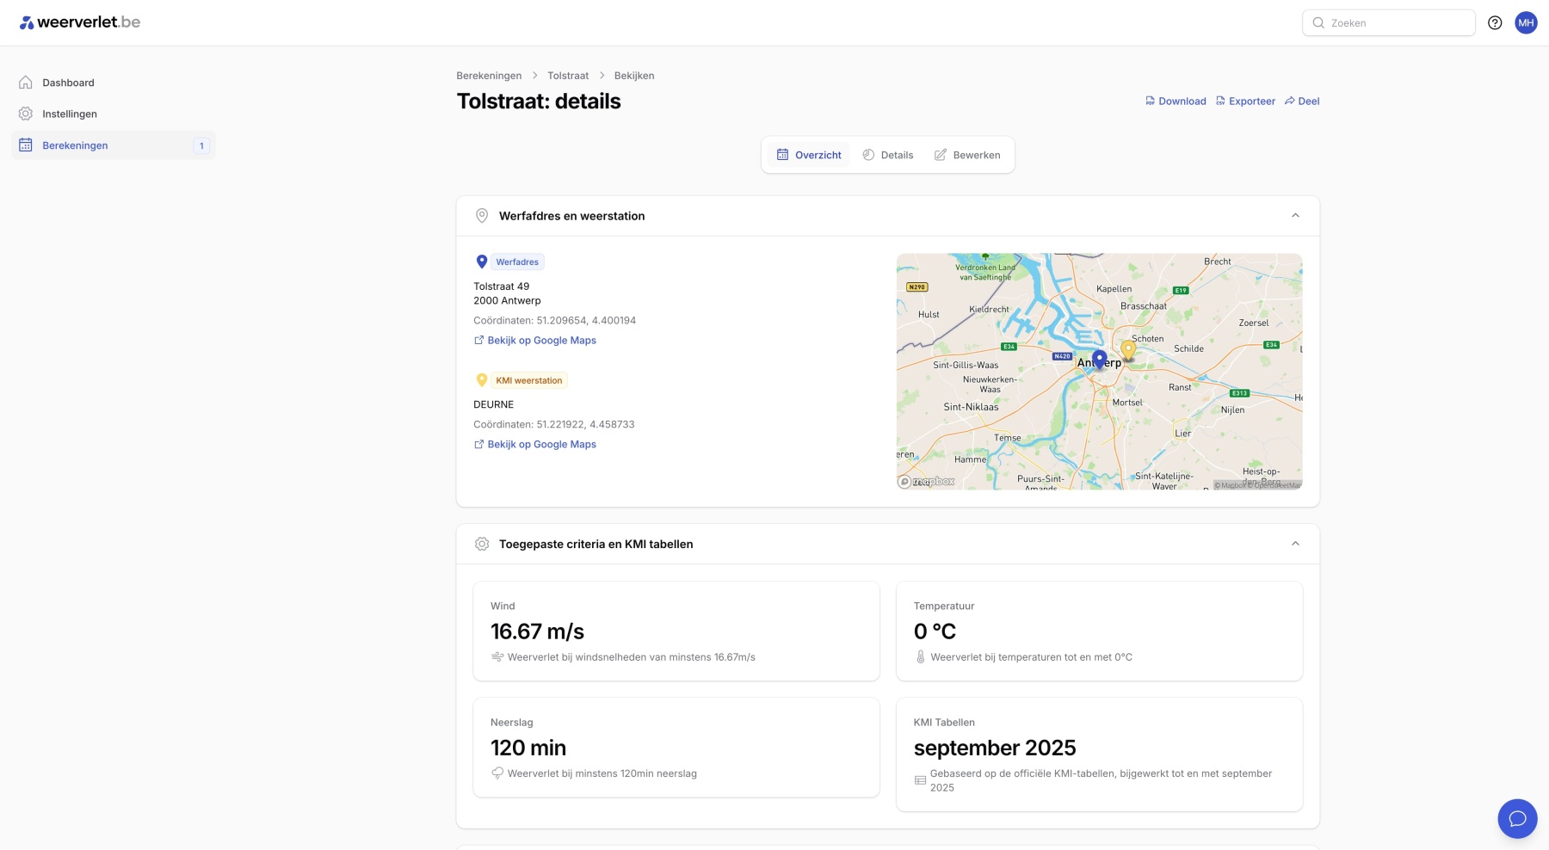Collapse the Werfadres en weerstation section
1549x850 pixels.
pyautogui.click(x=1295, y=216)
